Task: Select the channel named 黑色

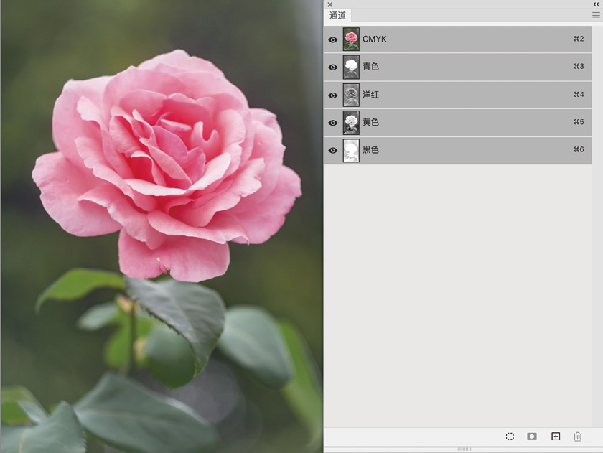Action: [458, 150]
